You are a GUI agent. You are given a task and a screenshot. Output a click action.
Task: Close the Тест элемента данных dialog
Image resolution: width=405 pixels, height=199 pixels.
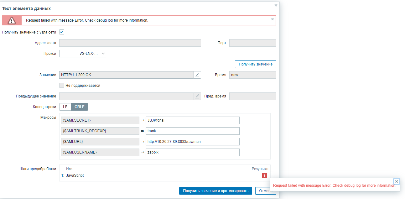(276, 5)
